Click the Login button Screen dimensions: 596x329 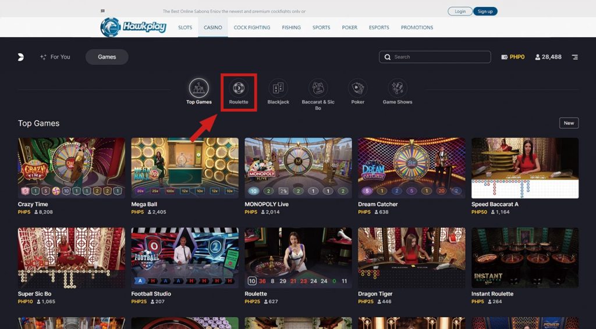[x=460, y=12]
